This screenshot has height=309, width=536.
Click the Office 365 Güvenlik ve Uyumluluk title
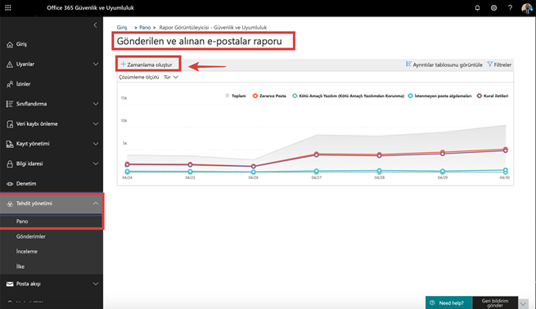pyautogui.click(x=90, y=8)
